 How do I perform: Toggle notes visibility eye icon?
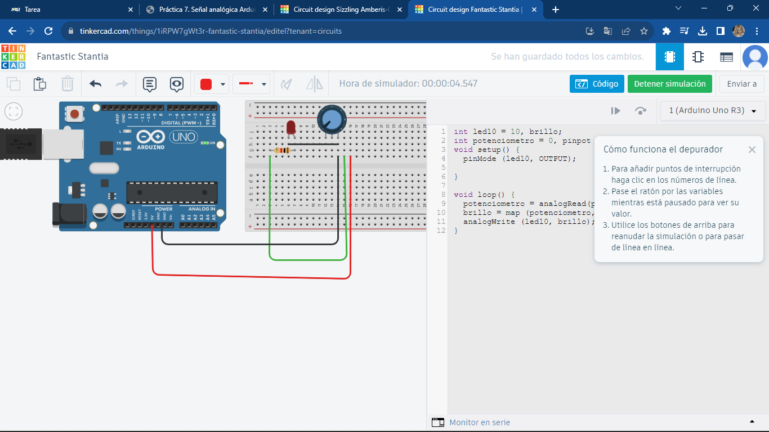[x=177, y=84]
